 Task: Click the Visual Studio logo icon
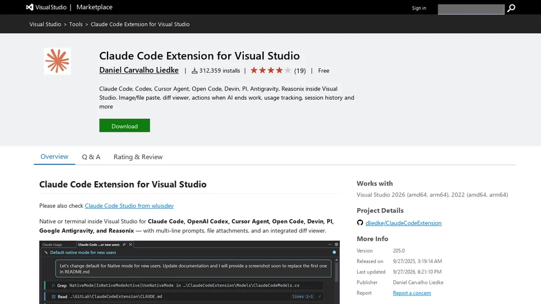pos(30,7)
